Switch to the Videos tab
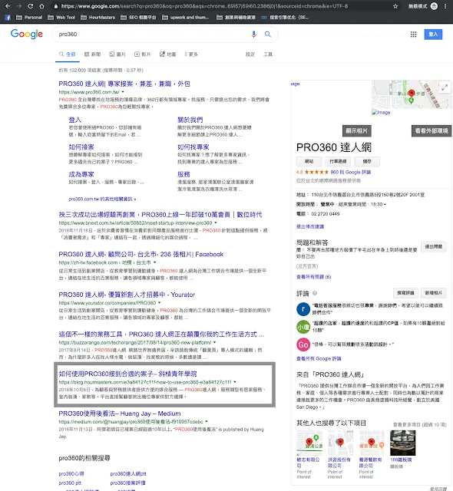This screenshot has width=453, height=491. 143,54
